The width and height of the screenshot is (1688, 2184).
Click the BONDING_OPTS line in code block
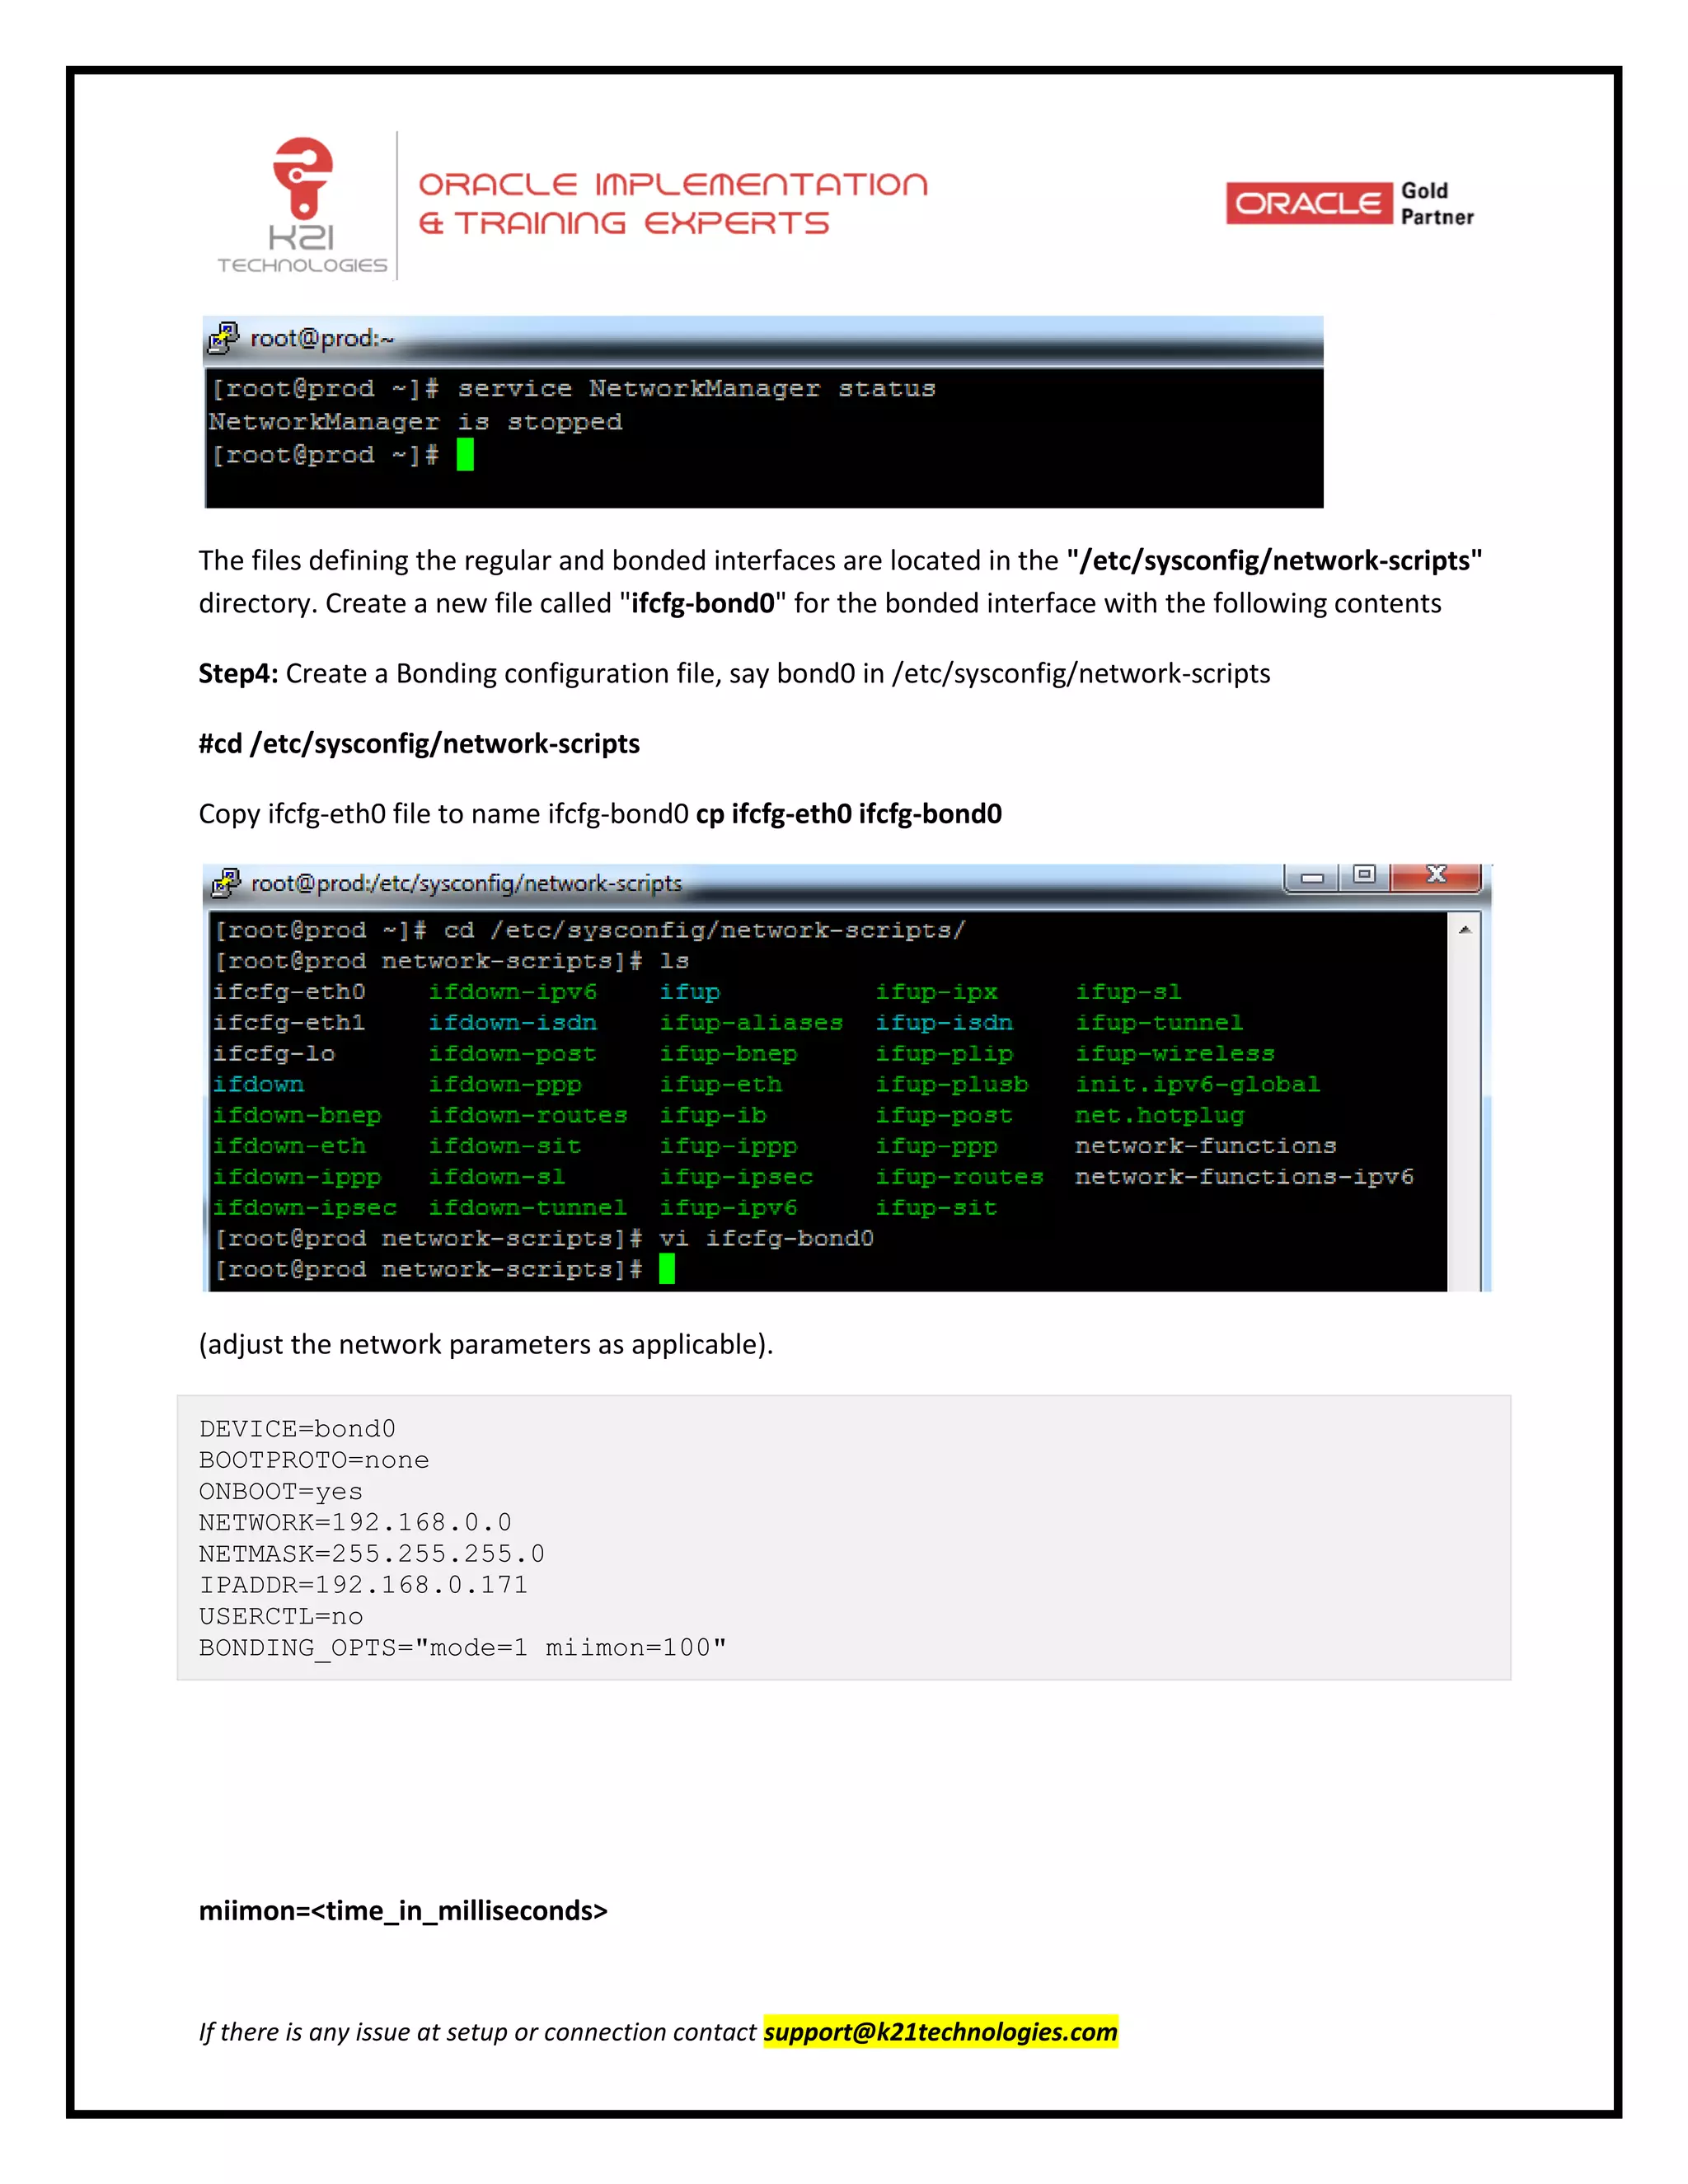[462, 1648]
